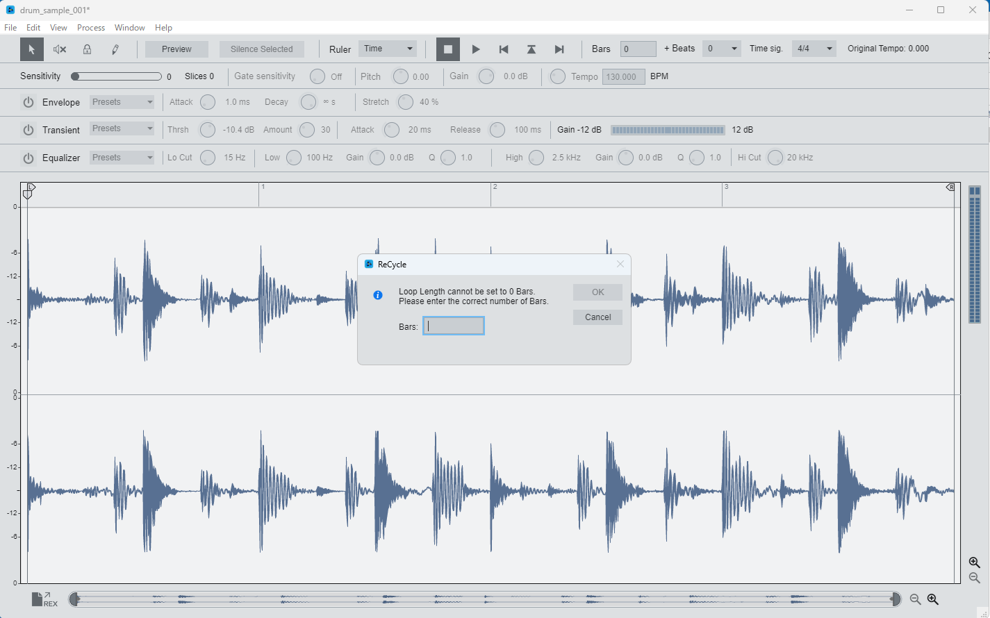Click the Transient Attack knob
Image resolution: width=990 pixels, height=618 pixels.
coord(392,130)
